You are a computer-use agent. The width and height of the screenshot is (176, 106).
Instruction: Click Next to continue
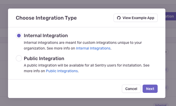pos(150,89)
